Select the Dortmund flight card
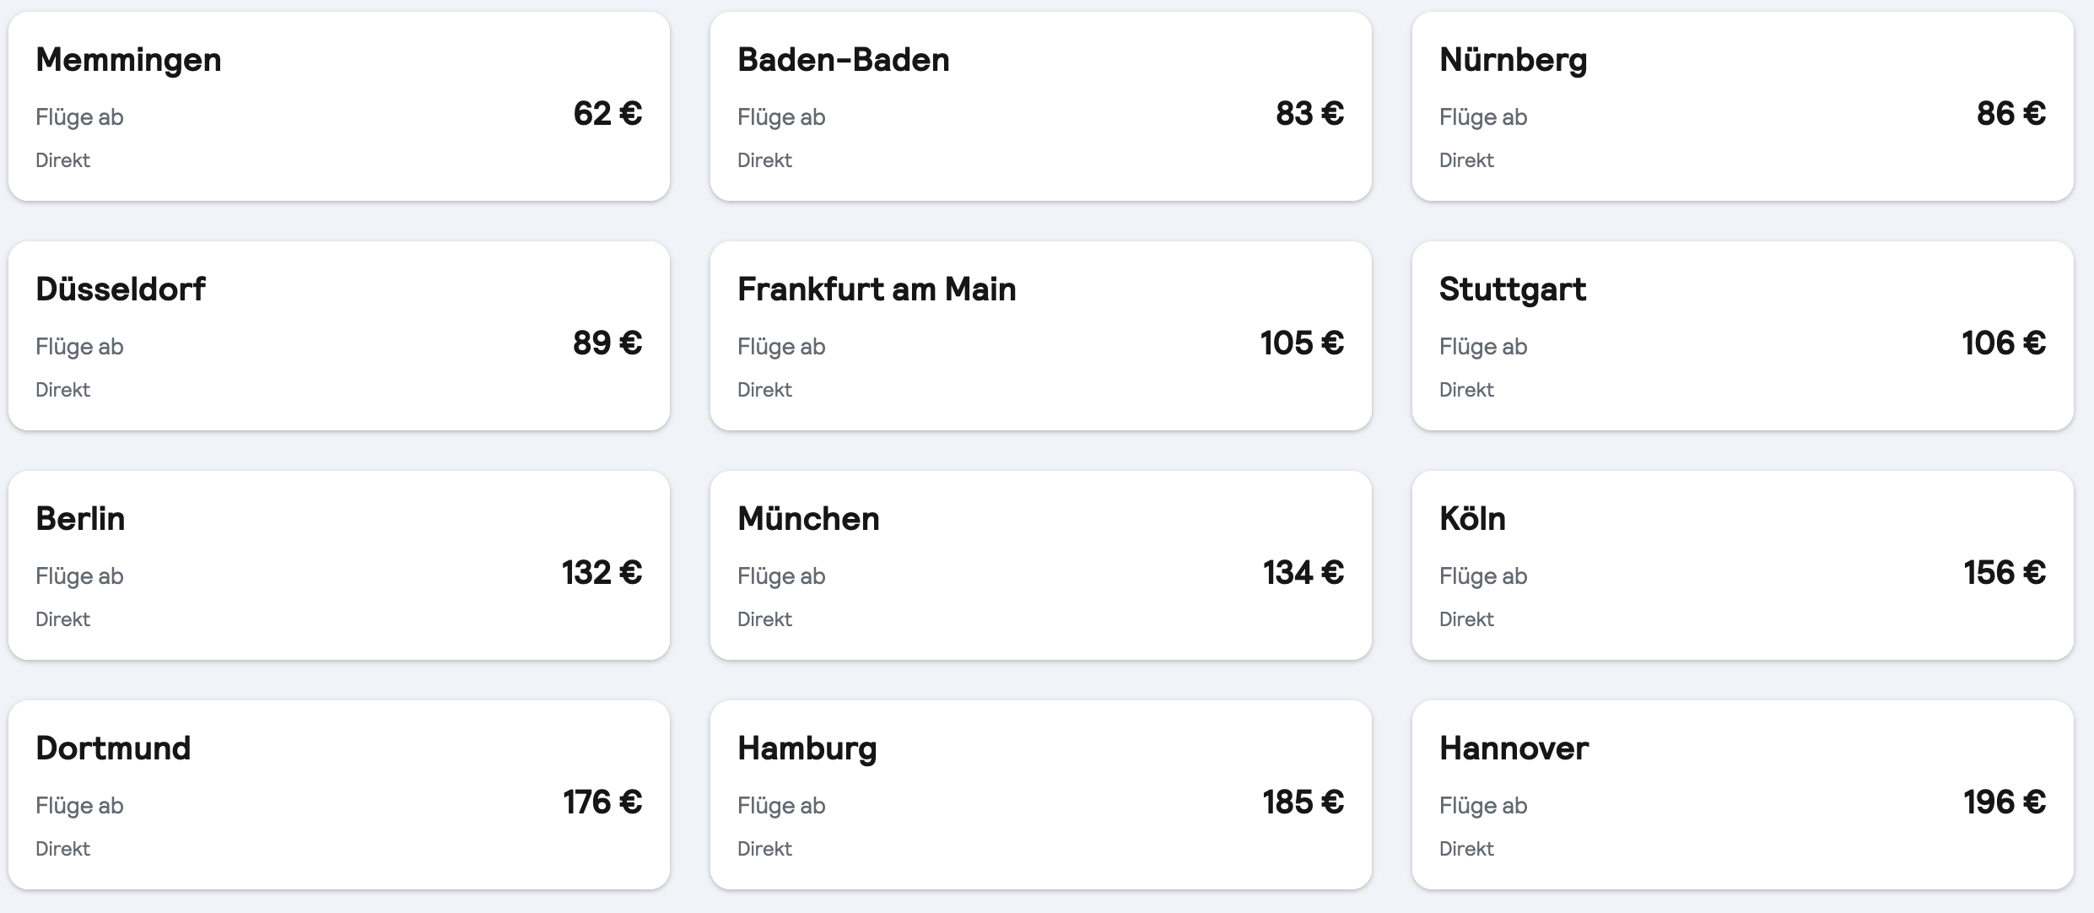The width and height of the screenshot is (2094, 913). (x=338, y=795)
